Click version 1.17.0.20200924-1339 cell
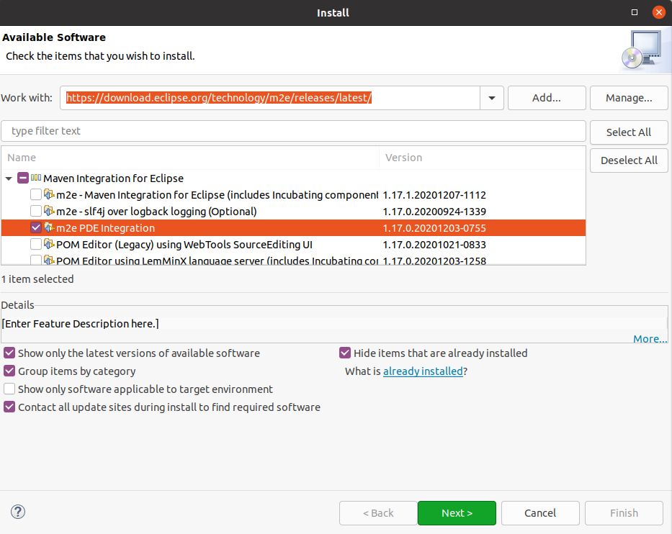672x534 pixels. click(434, 212)
